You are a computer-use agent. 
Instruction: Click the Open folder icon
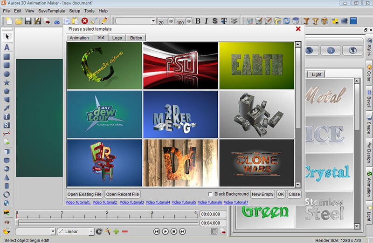[19, 21]
